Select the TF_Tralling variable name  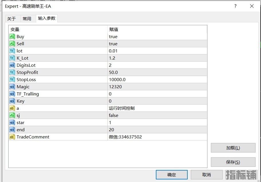click(28, 94)
